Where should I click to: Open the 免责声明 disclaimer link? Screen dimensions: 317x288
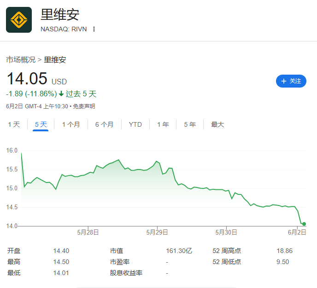tap(84, 106)
